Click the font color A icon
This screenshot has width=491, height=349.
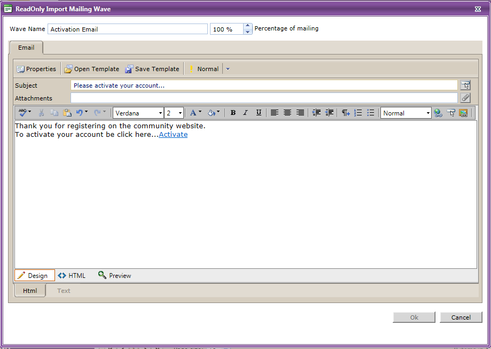(x=193, y=113)
